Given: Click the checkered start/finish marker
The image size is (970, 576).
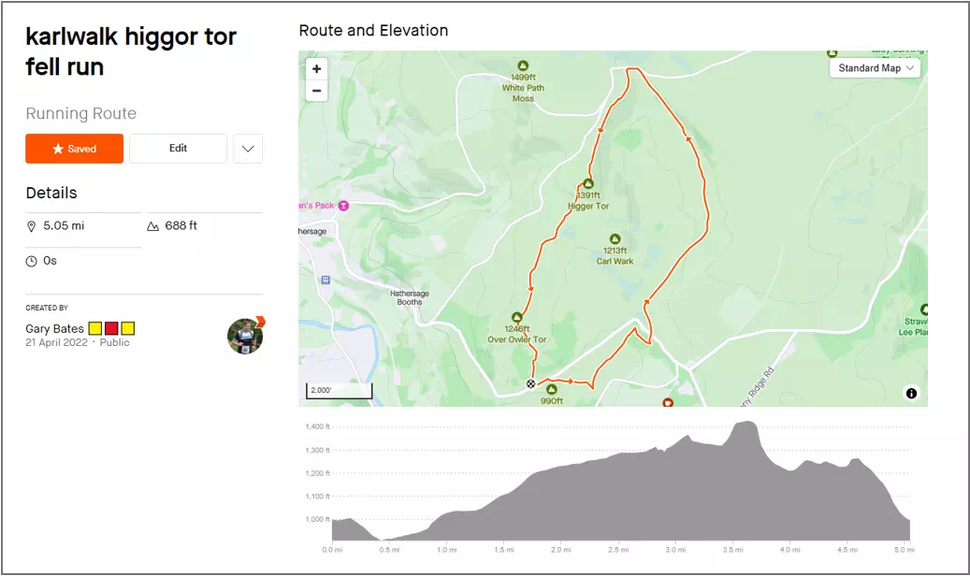Looking at the screenshot, I should pos(530,383).
